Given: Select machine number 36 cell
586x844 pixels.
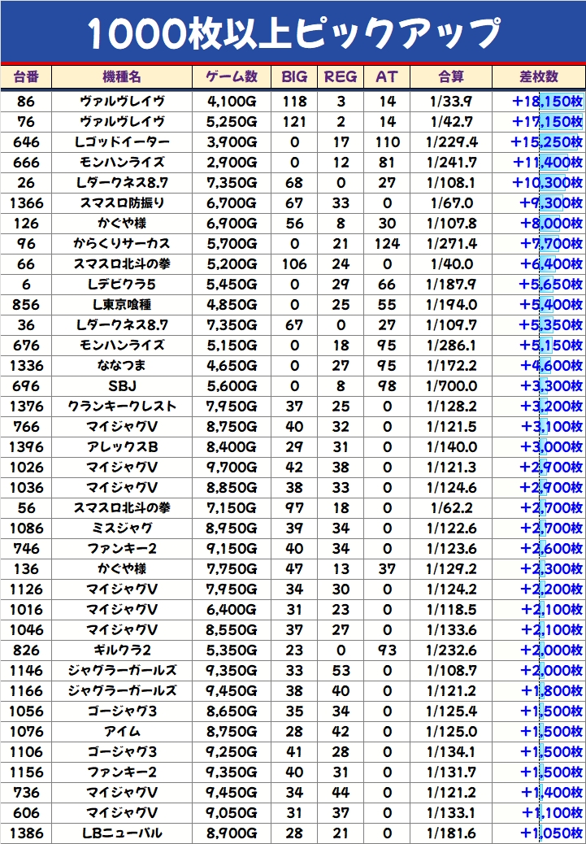Looking at the screenshot, I should click(x=26, y=324).
